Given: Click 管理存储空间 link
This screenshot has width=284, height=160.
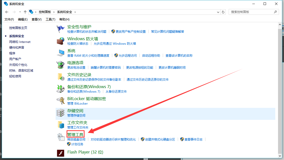Looking at the screenshot, I should tap(76, 116).
